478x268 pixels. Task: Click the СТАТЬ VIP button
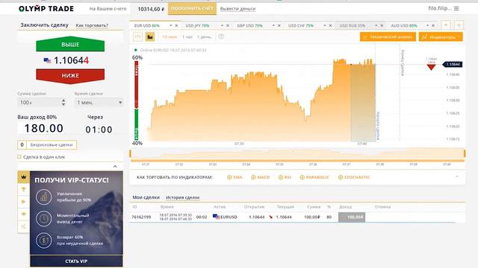[x=76, y=261]
